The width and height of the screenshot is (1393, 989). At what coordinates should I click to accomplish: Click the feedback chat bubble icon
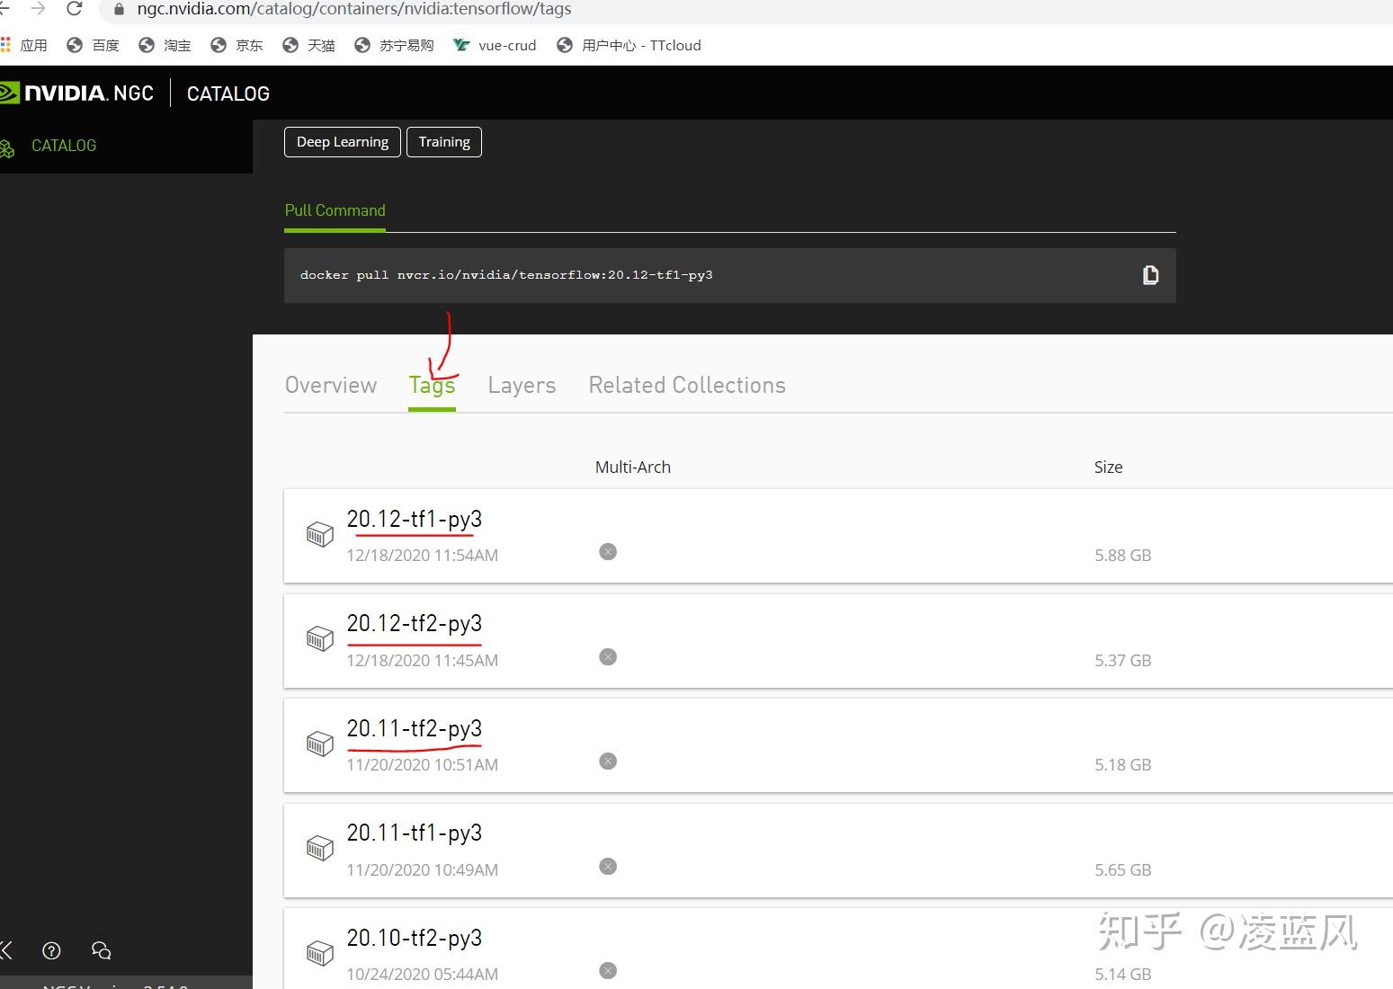[x=100, y=950]
